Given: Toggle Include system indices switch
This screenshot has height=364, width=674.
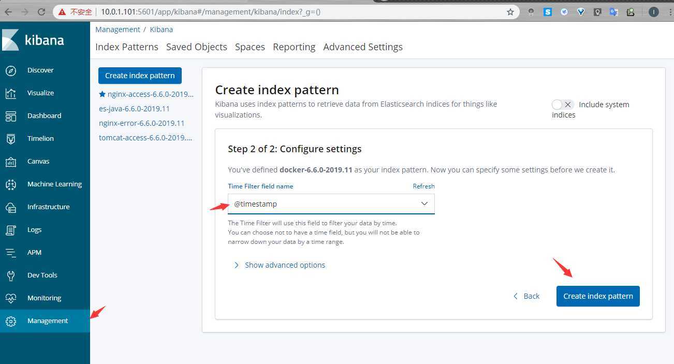Looking at the screenshot, I should coord(563,105).
